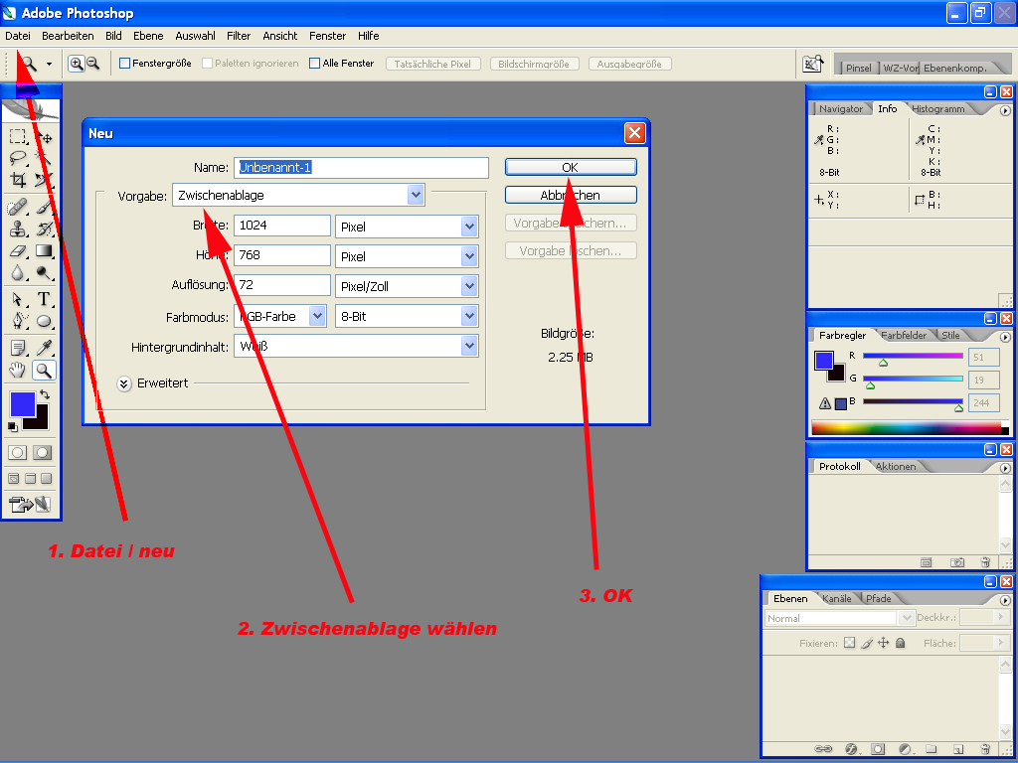Select the Clone Stamp tool
This screenshot has width=1018, height=763.
pyautogui.click(x=18, y=229)
